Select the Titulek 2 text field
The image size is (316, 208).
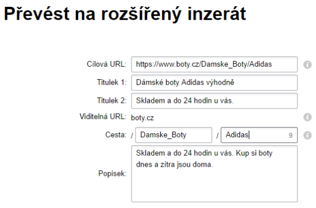tap(214, 101)
